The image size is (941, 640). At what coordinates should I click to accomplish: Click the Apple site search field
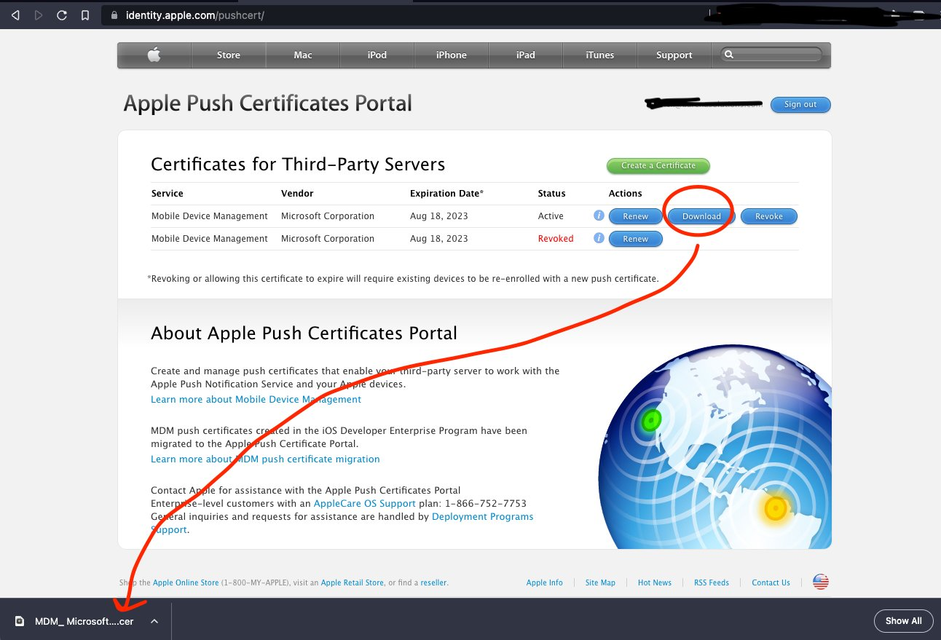click(x=772, y=55)
